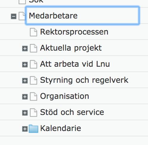
Task: Expand the Att arbeta vid Lnu node
Action: (25, 65)
